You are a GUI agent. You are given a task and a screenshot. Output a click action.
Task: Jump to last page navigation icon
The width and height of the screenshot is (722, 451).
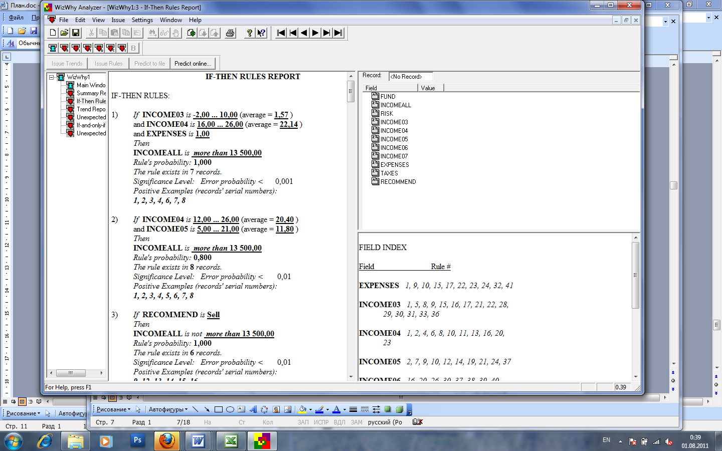pyautogui.click(x=338, y=33)
